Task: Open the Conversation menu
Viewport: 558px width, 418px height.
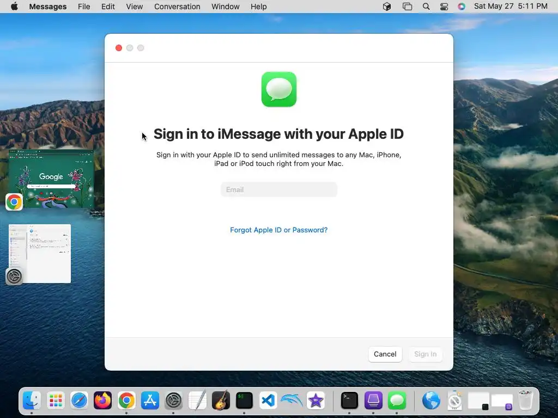Action: [x=177, y=7]
